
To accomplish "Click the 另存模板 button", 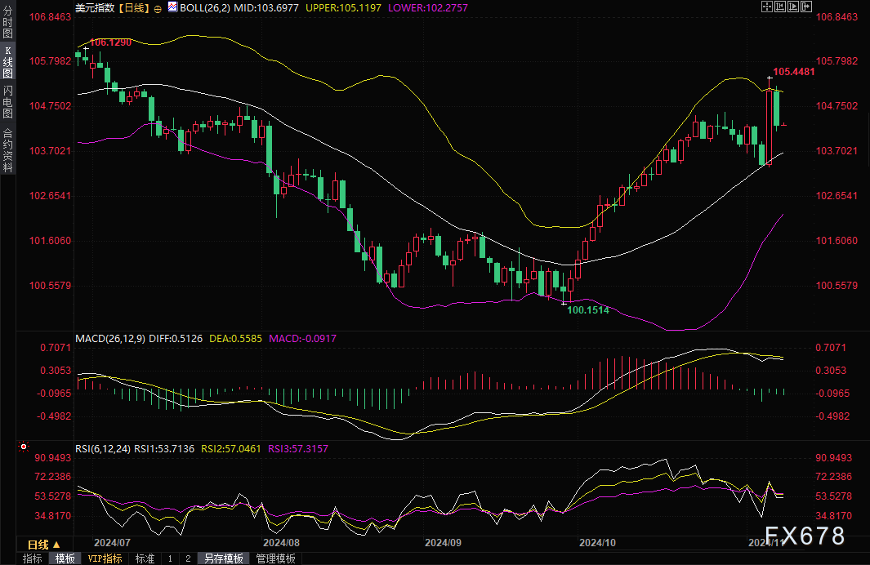I will click(224, 558).
